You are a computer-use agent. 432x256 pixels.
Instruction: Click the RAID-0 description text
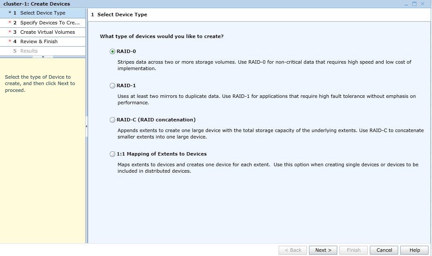(264, 65)
